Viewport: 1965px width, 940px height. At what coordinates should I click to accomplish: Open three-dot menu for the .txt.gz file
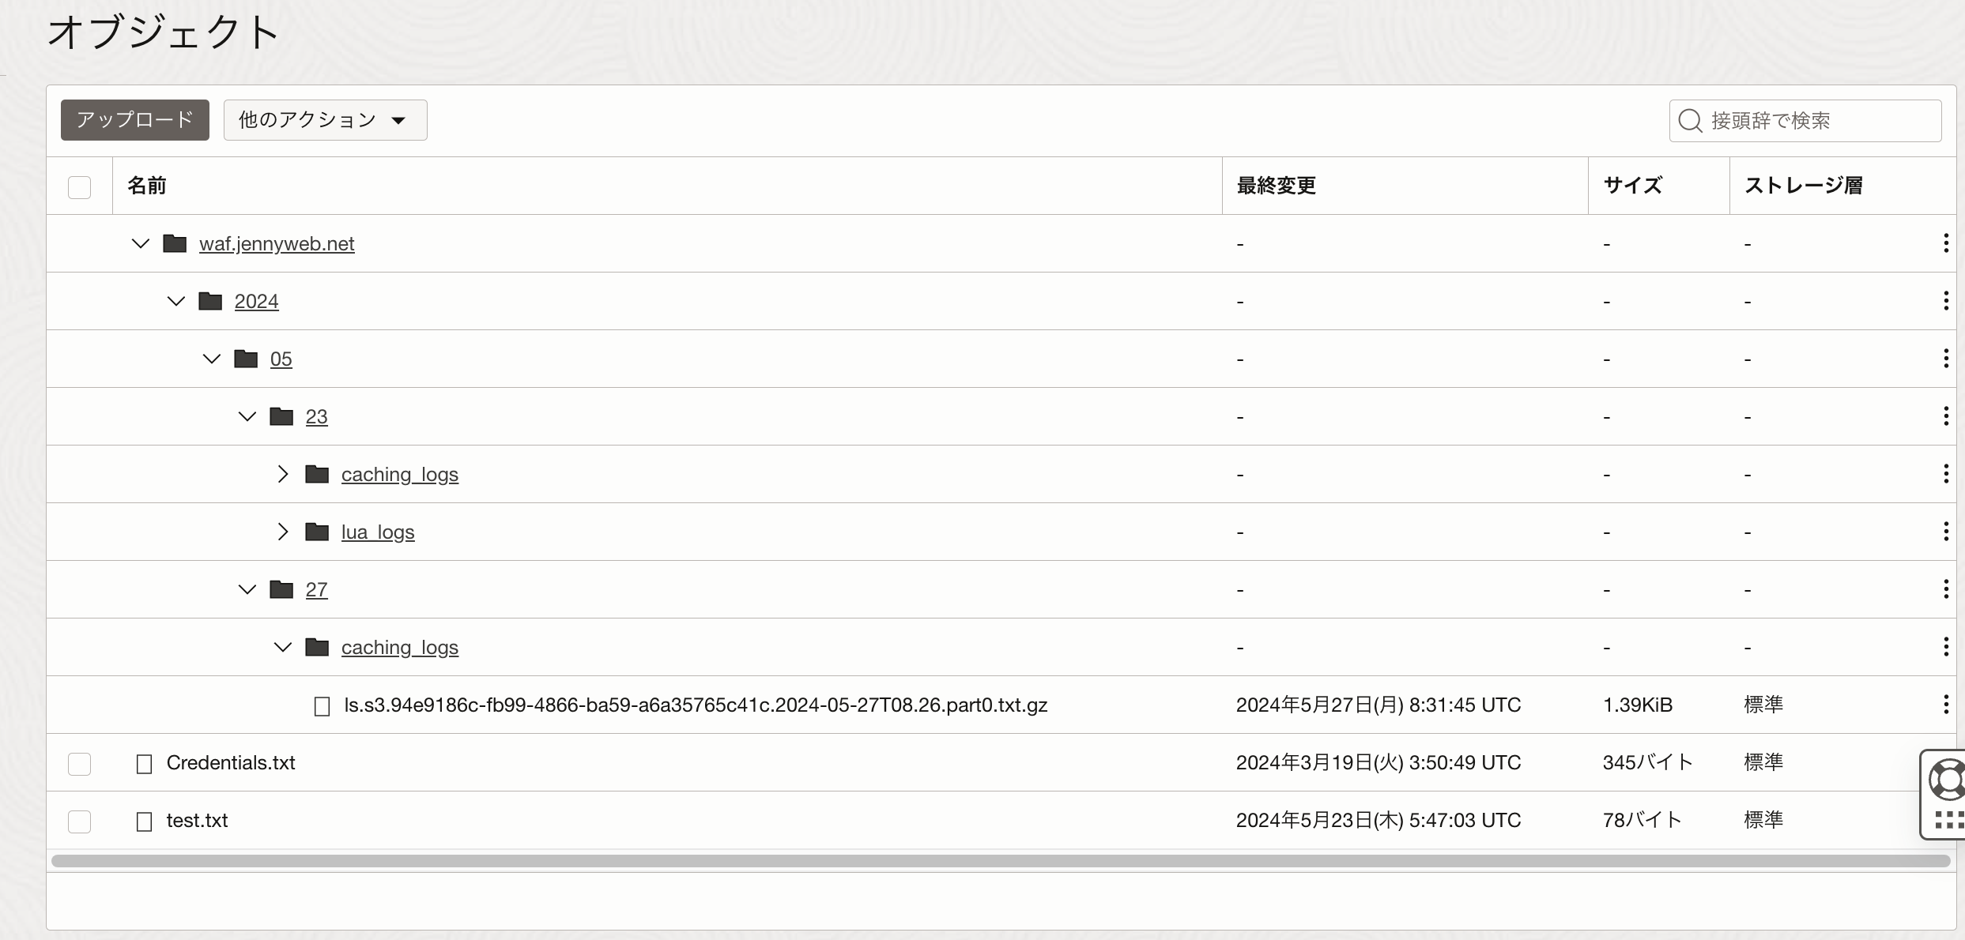[1945, 705]
